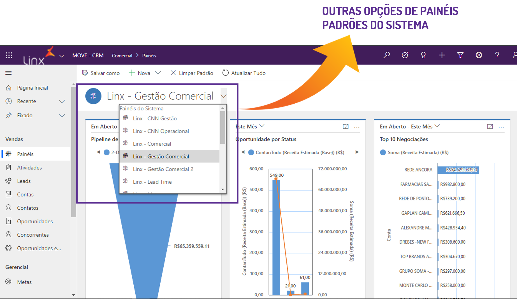
Task: Open Painéis in sidebar
Action: coord(35,154)
